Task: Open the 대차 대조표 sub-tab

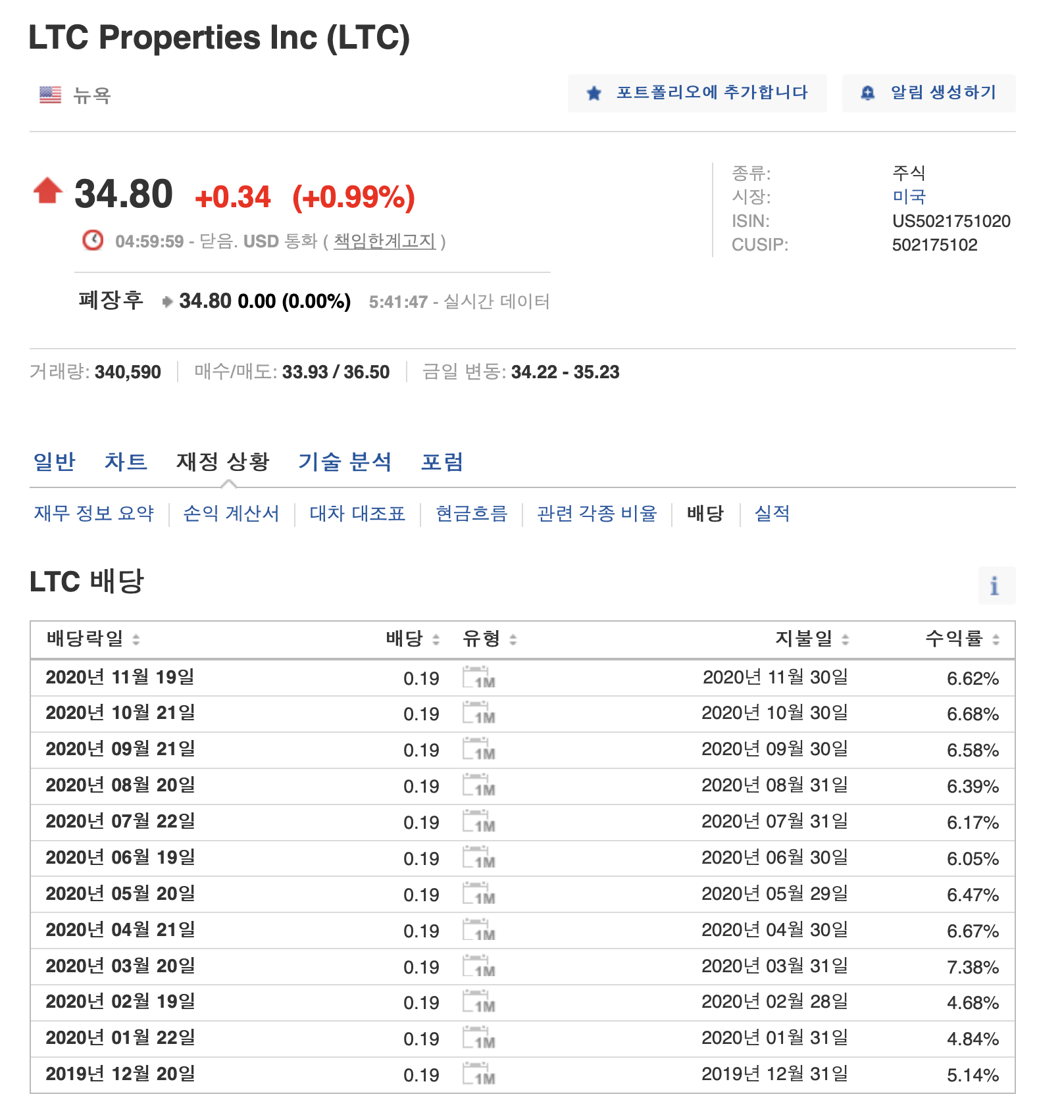Action: click(x=357, y=513)
